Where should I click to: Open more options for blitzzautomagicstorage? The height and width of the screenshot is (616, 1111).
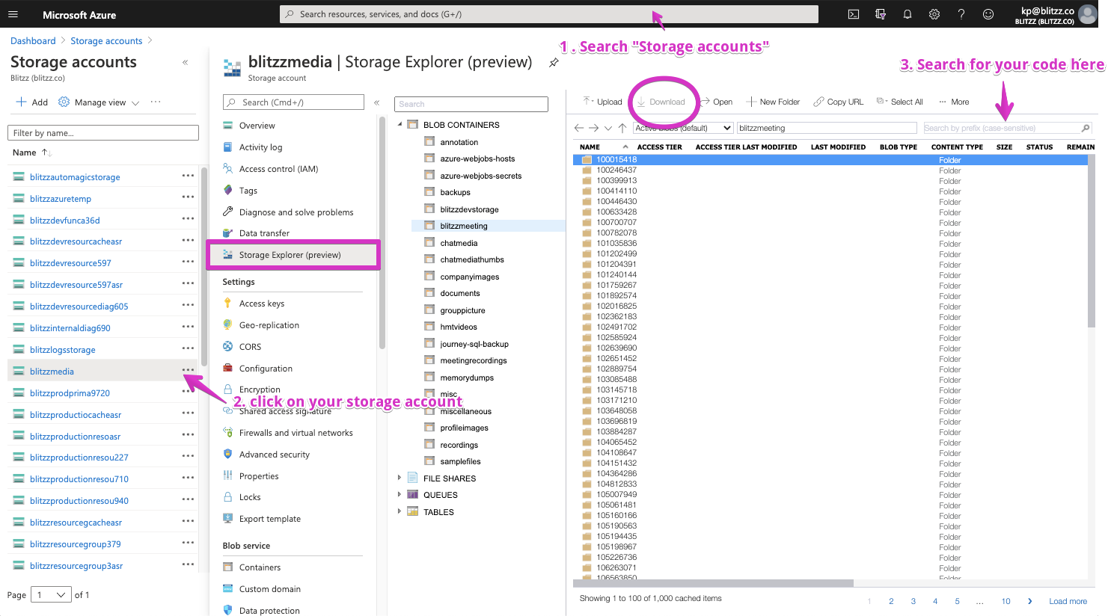(x=188, y=176)
